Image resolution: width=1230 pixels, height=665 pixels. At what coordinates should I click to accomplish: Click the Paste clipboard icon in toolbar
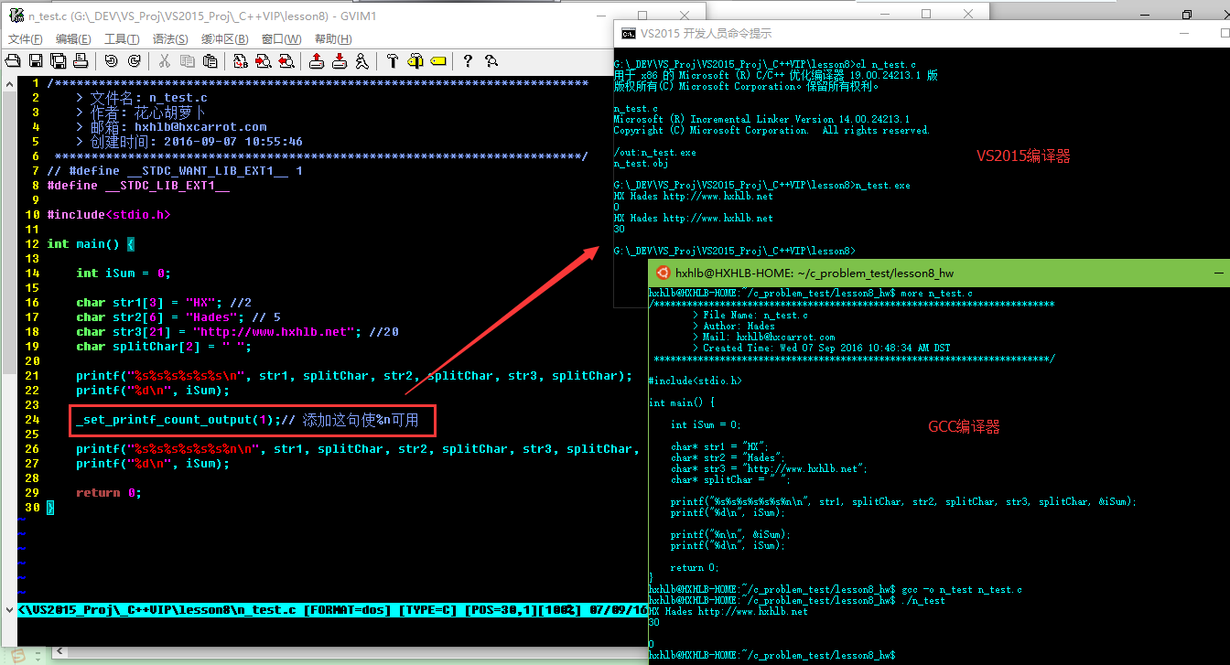[x=210, y=61]
